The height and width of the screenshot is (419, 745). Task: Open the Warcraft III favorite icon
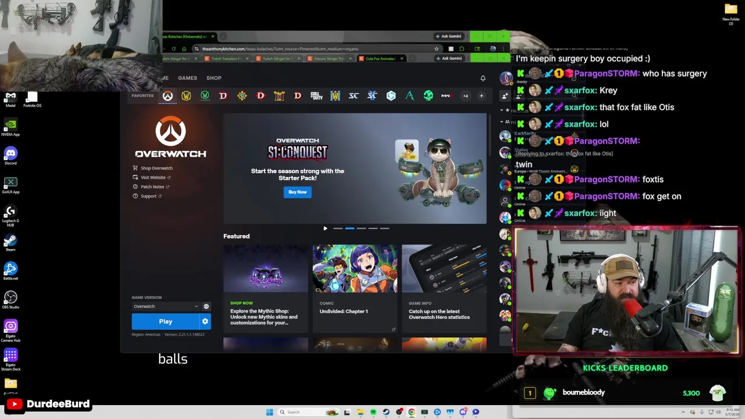pos(335,96)
